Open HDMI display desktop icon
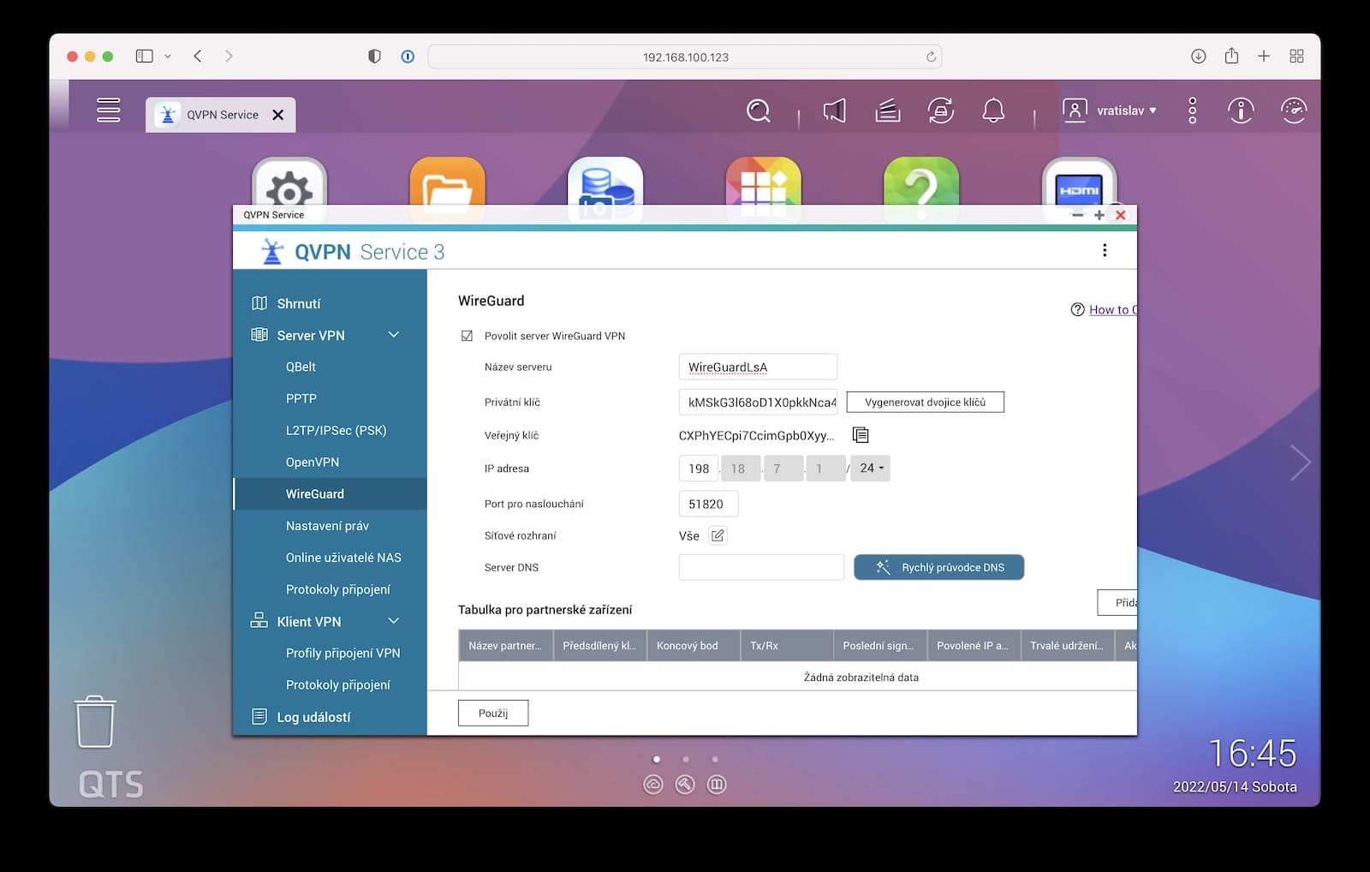1370x872 pixels. [1079, 182]
